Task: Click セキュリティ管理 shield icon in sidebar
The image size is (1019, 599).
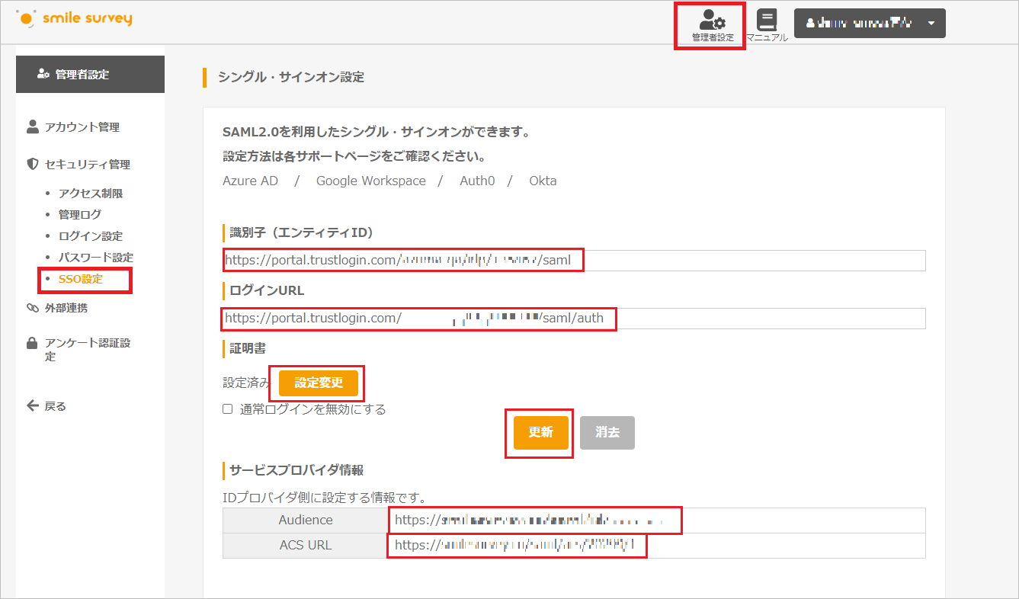Action: click(32, 164)
